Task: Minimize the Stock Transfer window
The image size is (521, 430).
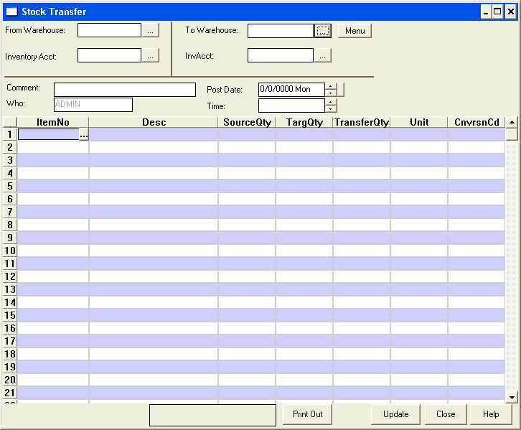Action: point(486,12)
